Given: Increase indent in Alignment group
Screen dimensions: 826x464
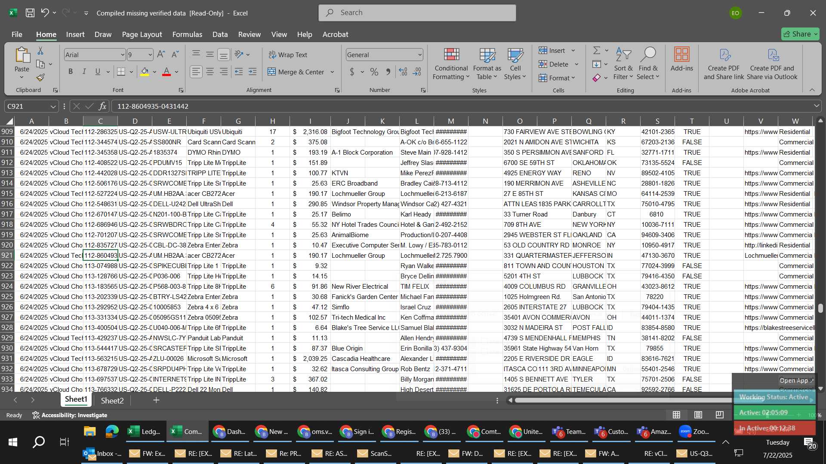Looking at the screenshot, I should tap(253, 72).
